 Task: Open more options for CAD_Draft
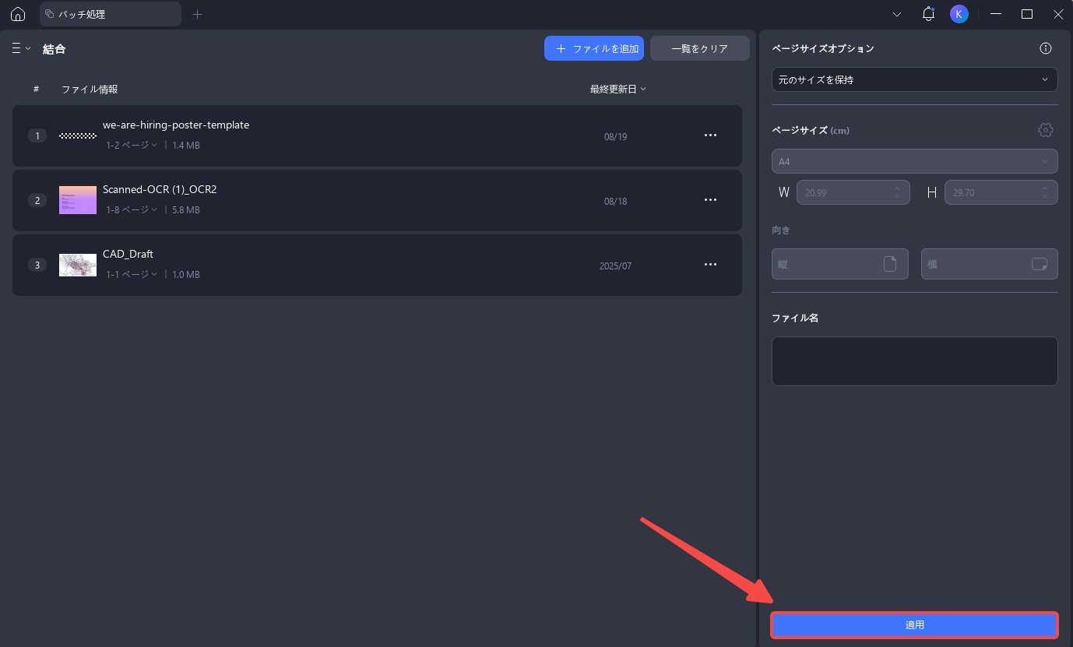tap(710, 265)
